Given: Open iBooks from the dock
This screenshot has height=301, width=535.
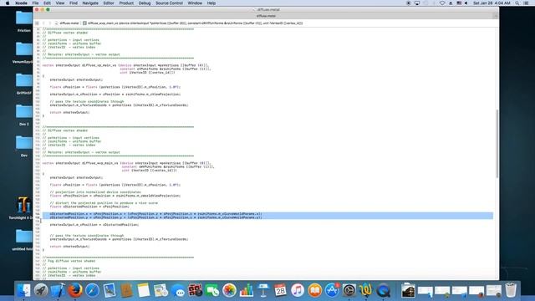Looking at the screenshot, I should coord(314,290).
